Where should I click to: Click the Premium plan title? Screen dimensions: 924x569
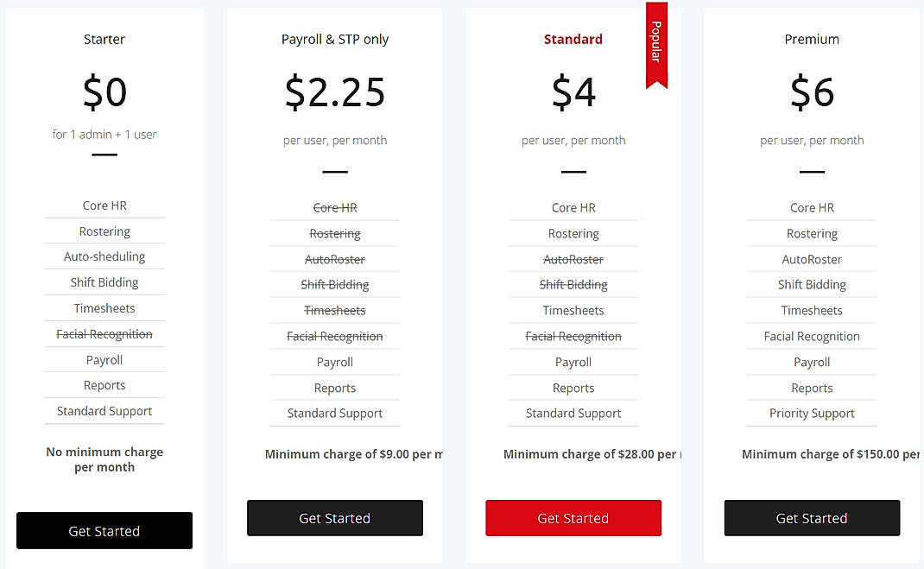click(811, 39)
